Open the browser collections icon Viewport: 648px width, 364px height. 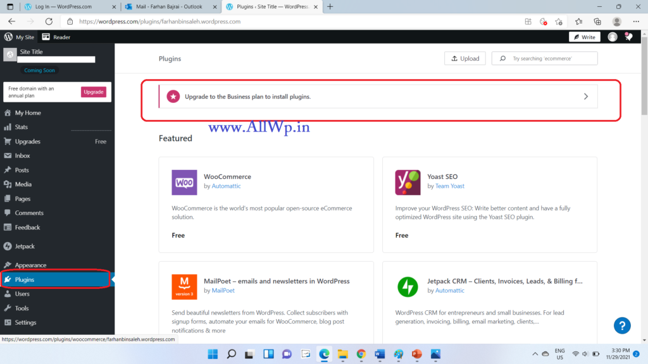pos(597,21)
